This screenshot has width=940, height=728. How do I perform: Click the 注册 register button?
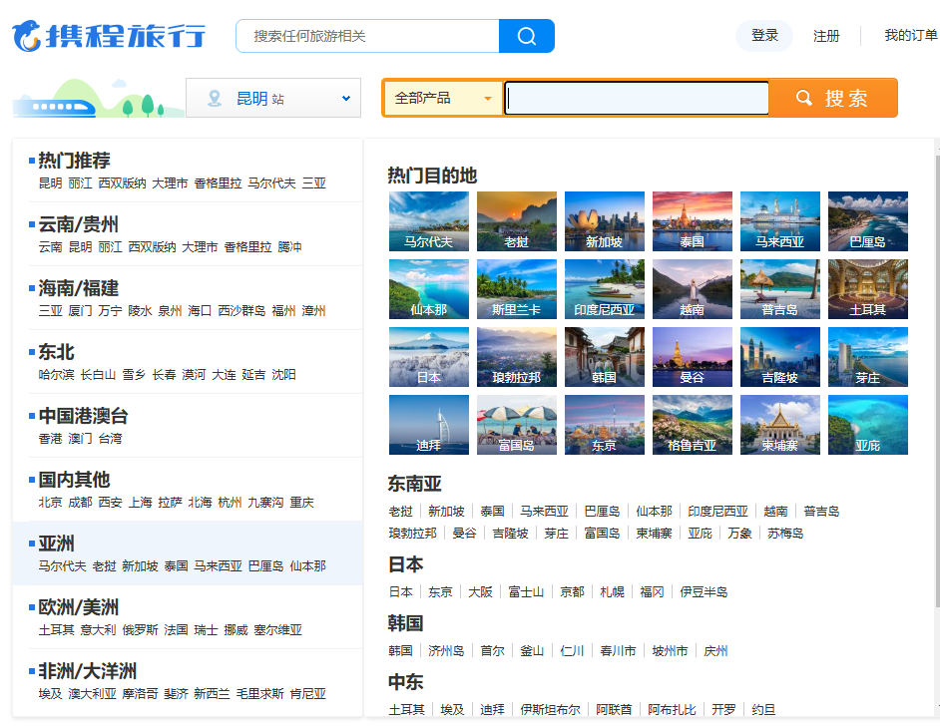[x=827, y=35]
